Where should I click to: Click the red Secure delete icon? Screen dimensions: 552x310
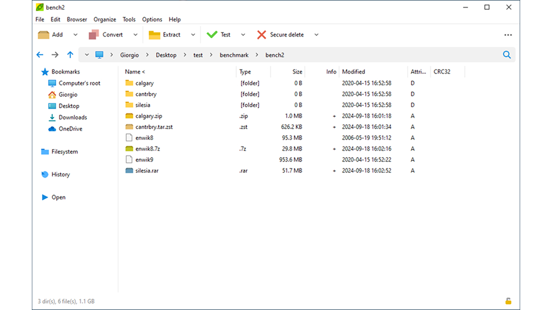coord(261,35)
